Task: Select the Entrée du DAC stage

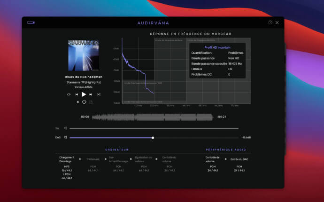Action: pyautogui.click(x=239, y=159)
